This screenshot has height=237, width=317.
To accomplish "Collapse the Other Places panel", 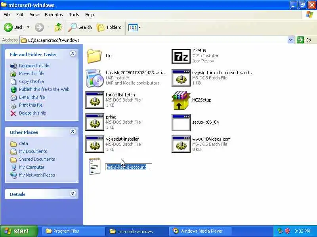I will pos(73,132).
